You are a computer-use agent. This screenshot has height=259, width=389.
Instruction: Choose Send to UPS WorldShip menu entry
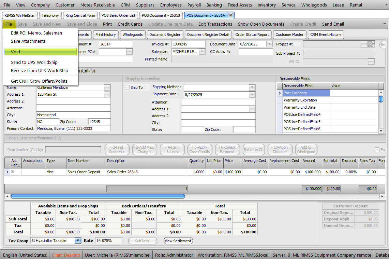34,63
